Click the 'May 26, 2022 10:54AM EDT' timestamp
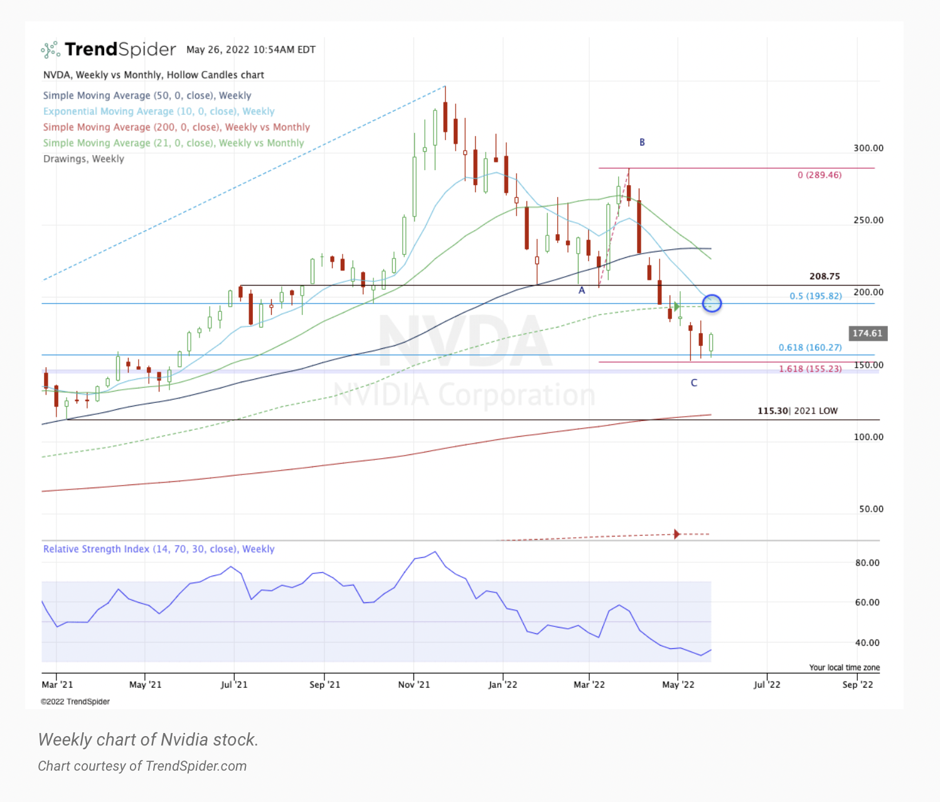This screenshot has height=802, width=940. (251, 50)
